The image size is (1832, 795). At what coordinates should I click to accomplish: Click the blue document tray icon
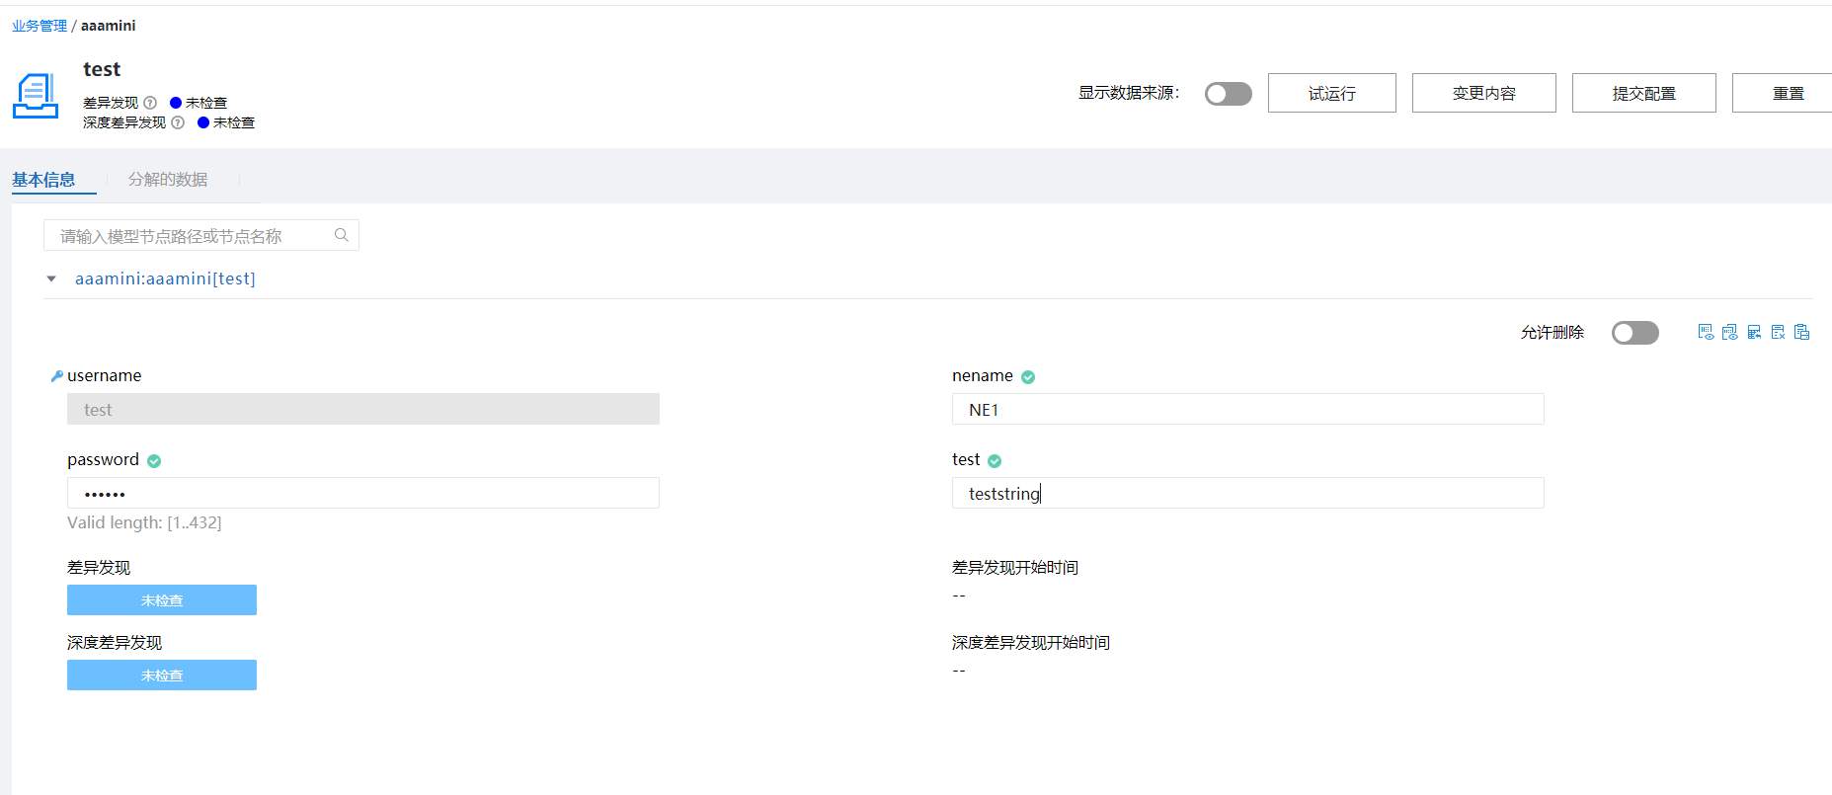click(x=36, y=96)
